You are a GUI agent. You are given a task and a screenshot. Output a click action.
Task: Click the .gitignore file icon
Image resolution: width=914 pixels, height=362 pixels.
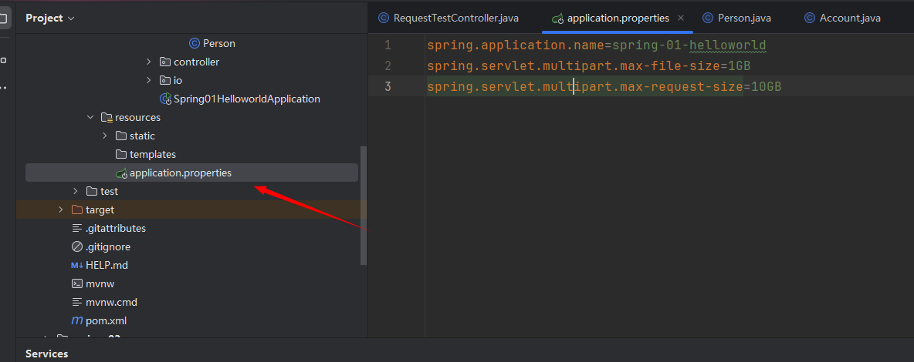coord(77,246)
